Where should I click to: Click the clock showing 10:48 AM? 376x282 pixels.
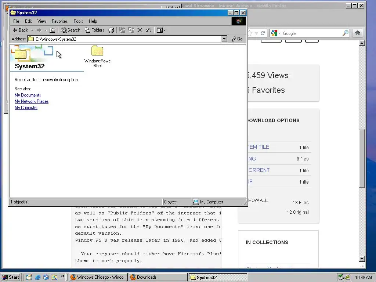point(363,278)
